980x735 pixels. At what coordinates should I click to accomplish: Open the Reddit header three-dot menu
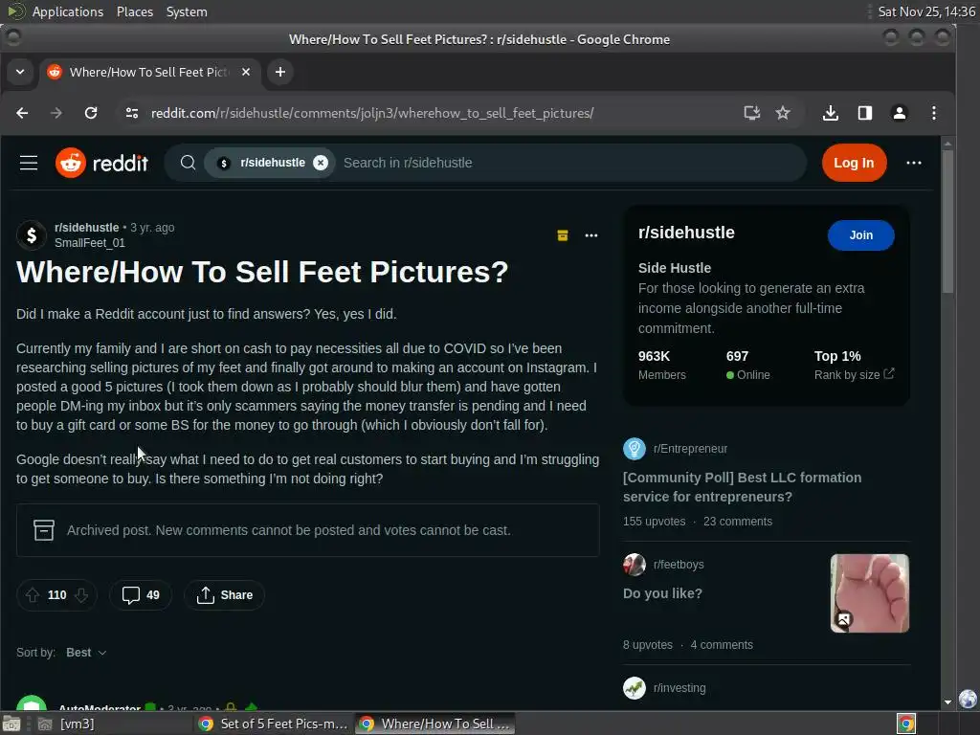coord(914,163)
